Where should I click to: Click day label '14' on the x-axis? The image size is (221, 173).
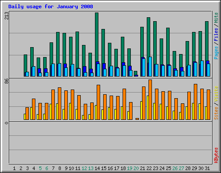coord(97,168)
